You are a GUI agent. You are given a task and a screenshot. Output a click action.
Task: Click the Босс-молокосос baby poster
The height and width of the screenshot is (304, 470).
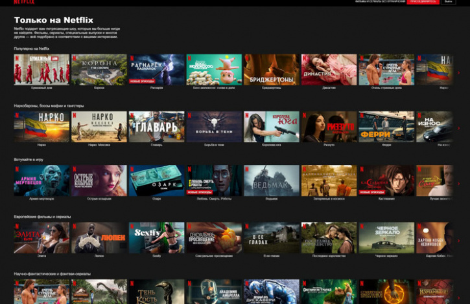tap(214, 70)
